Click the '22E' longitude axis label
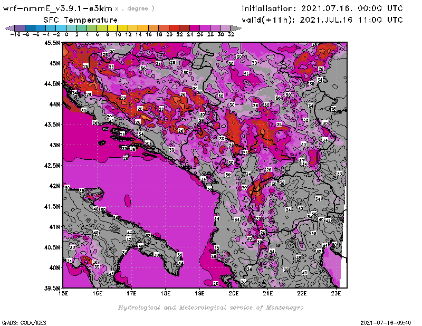This screenshot has width=422, height=326. click(302, 293)
